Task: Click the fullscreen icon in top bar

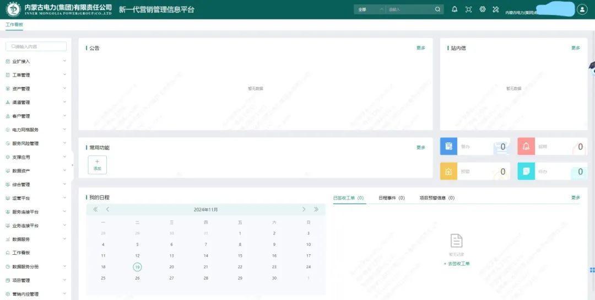Action: point(469,9)
